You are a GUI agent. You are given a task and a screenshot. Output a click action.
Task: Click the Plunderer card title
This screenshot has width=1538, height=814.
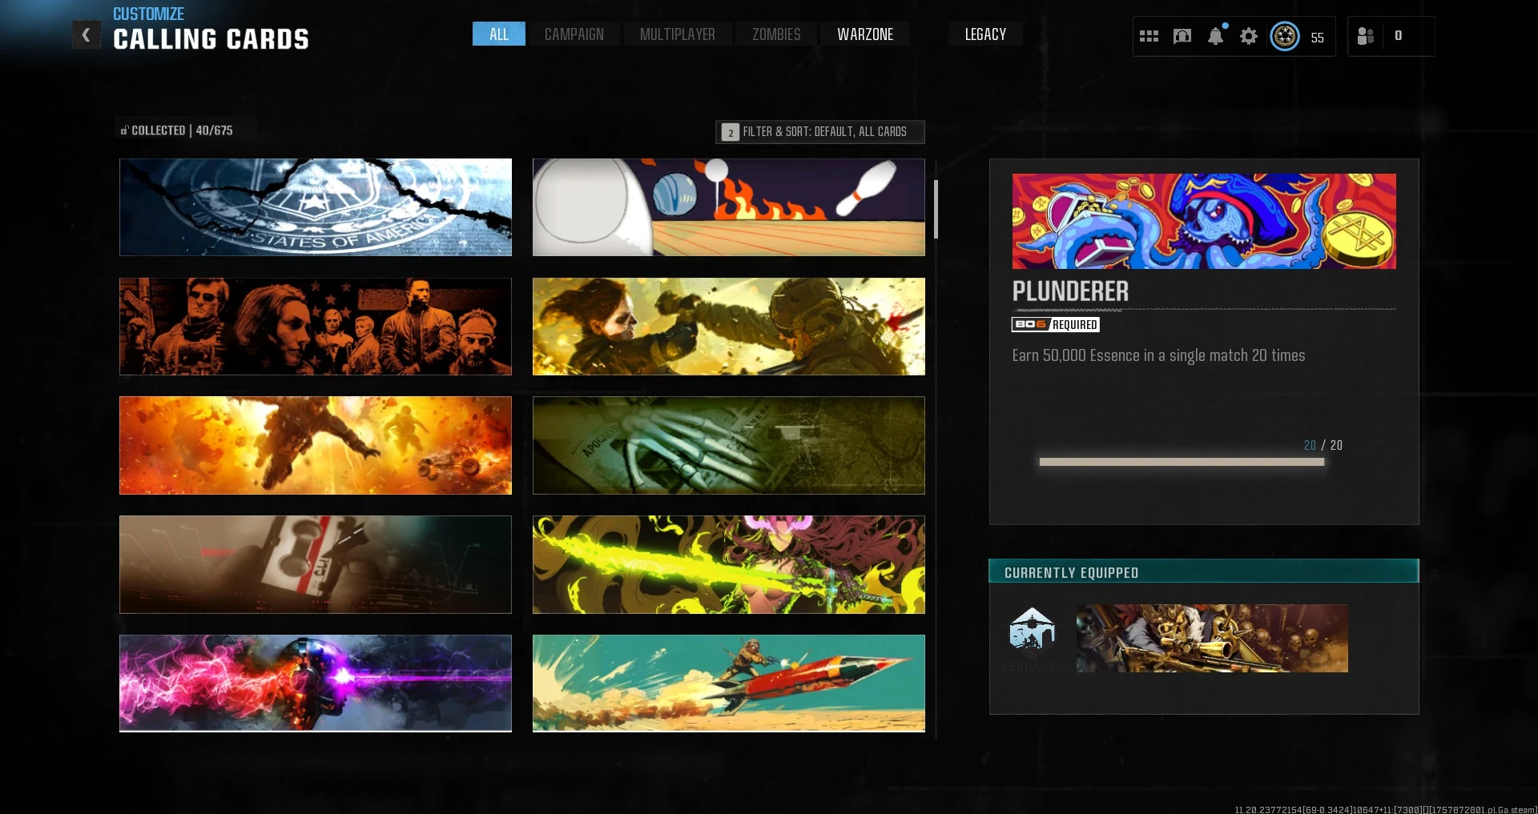tap(1070, 291)
